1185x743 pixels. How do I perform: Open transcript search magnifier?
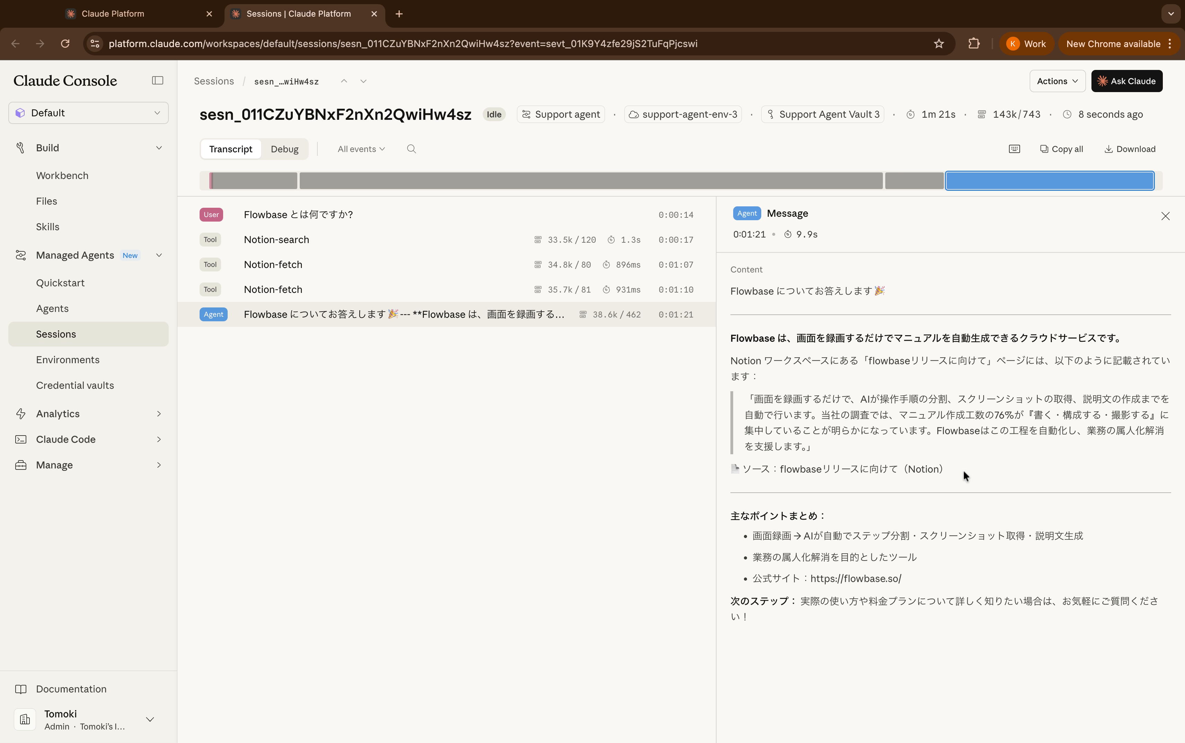tap(412, 149)
